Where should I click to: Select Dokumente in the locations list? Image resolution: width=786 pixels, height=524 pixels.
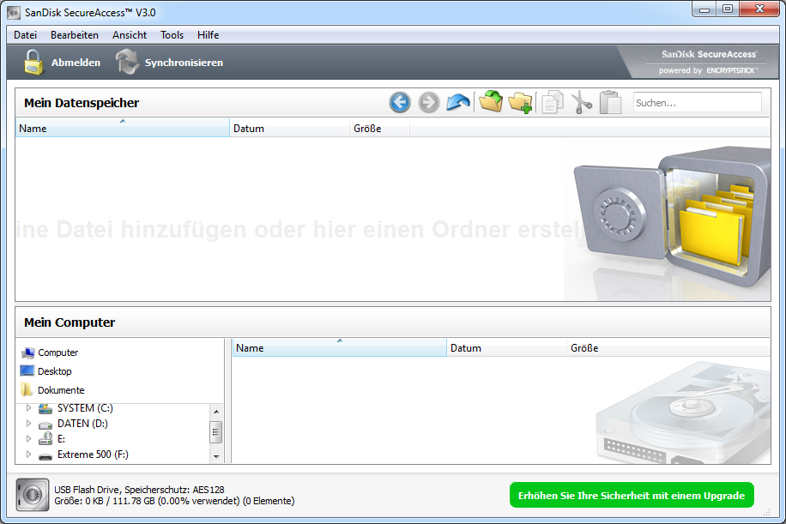[x=52, y=390]
